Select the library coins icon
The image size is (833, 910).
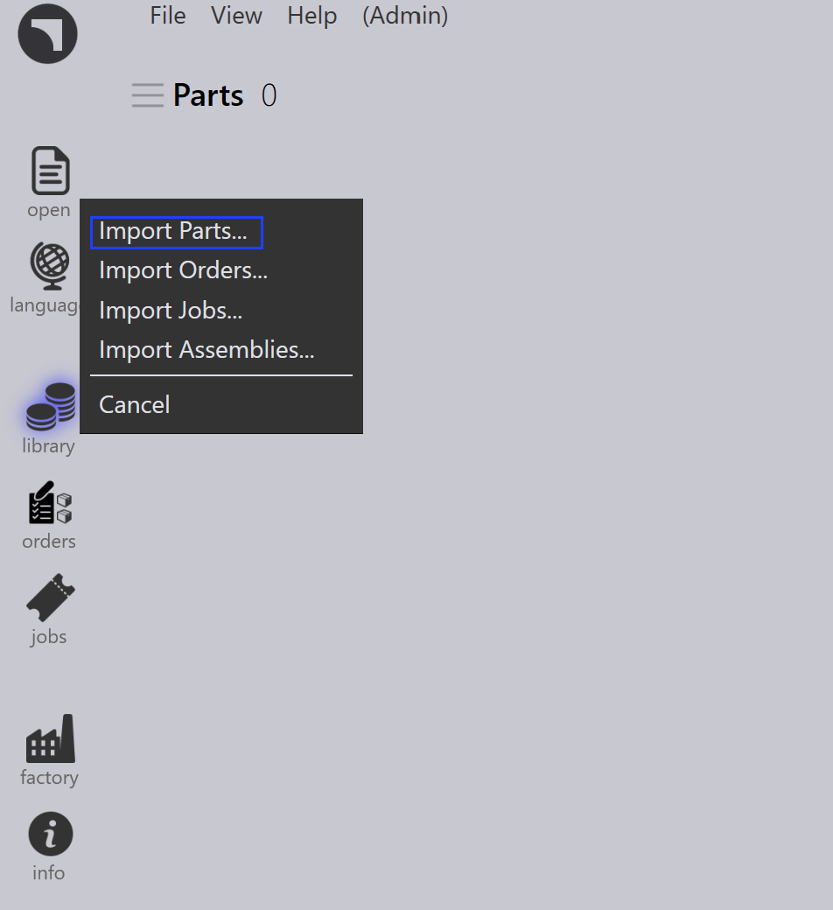coord(51,407)
